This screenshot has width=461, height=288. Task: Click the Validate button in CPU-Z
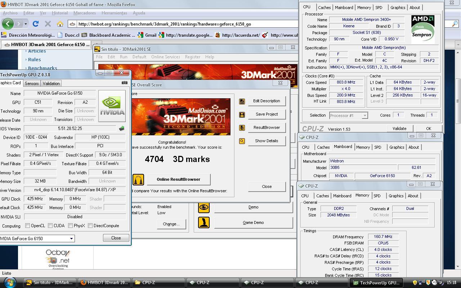pos(399,129)
